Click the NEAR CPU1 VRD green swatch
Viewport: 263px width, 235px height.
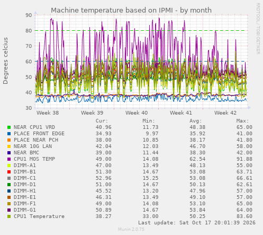[x=9, y=127]
